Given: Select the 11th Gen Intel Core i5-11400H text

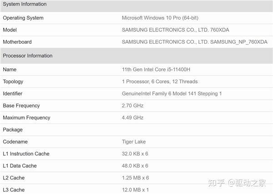Looking at the screenshot, I should 156,70.
